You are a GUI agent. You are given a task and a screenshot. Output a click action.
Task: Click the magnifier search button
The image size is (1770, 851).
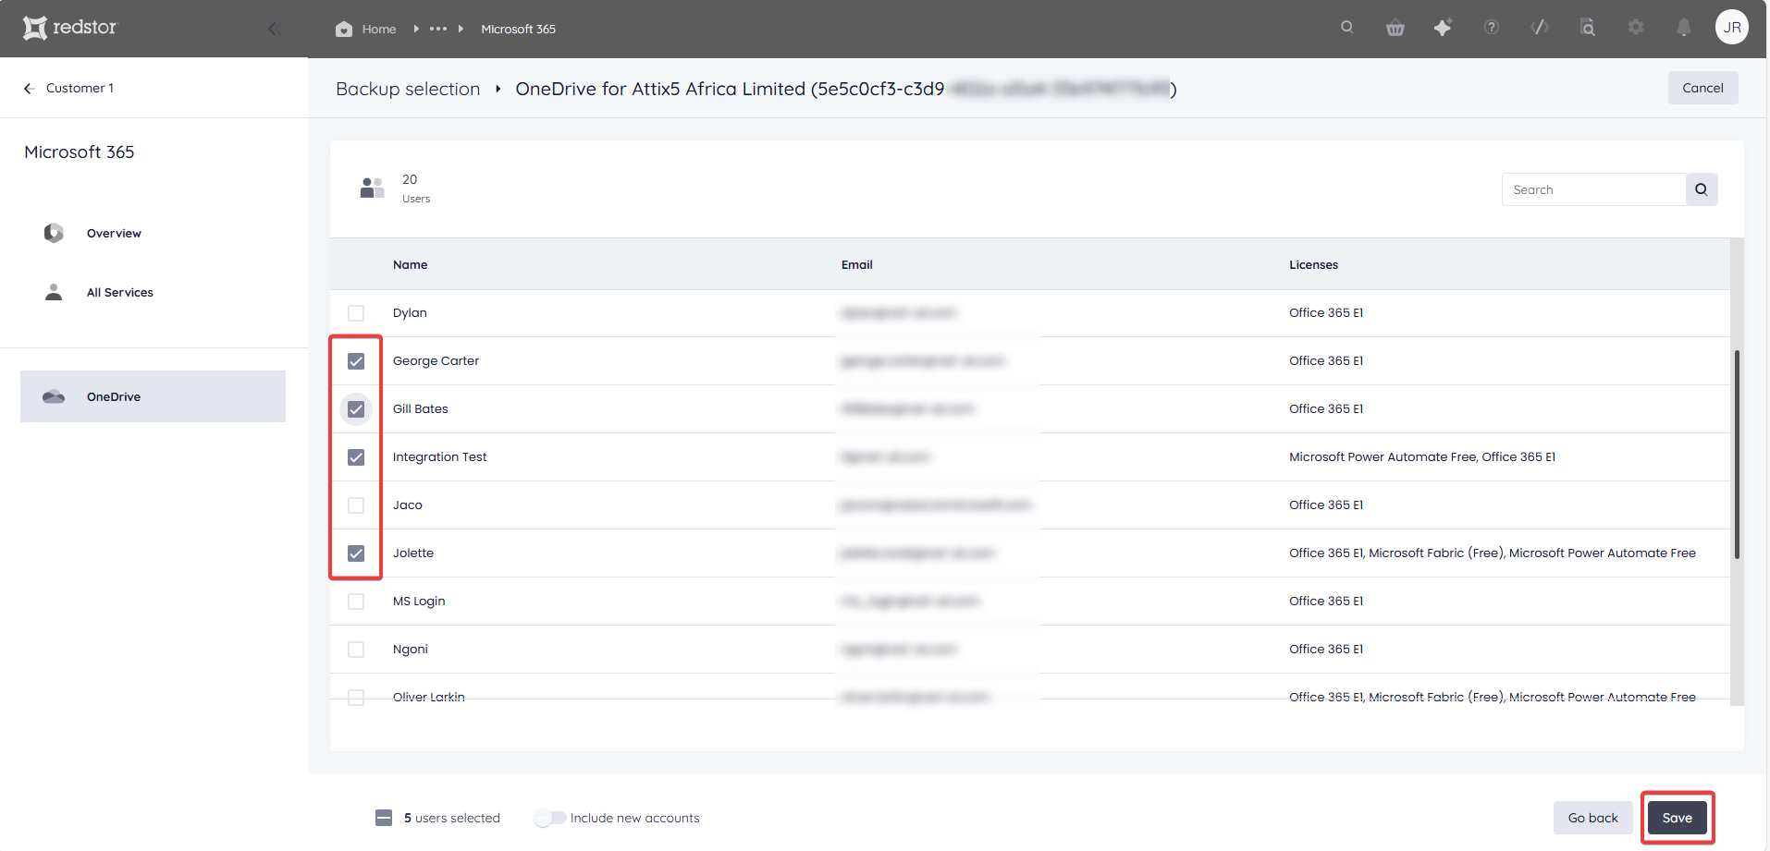pos(1702,189)
